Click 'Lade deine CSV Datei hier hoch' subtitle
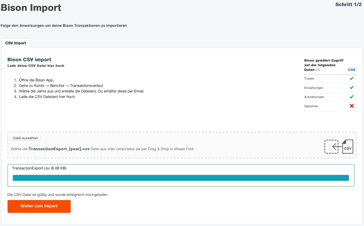 [36, 66]
